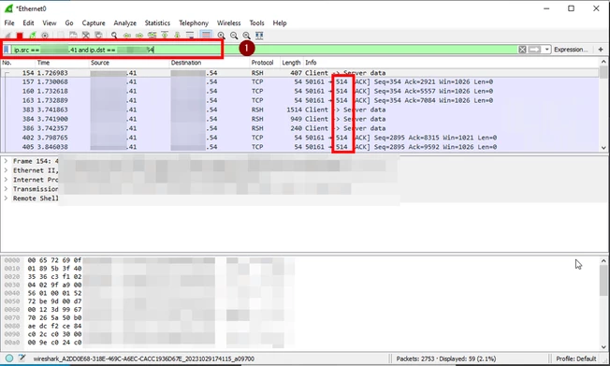
Task: Sort by the Length column header
Action: click(291, 63)
